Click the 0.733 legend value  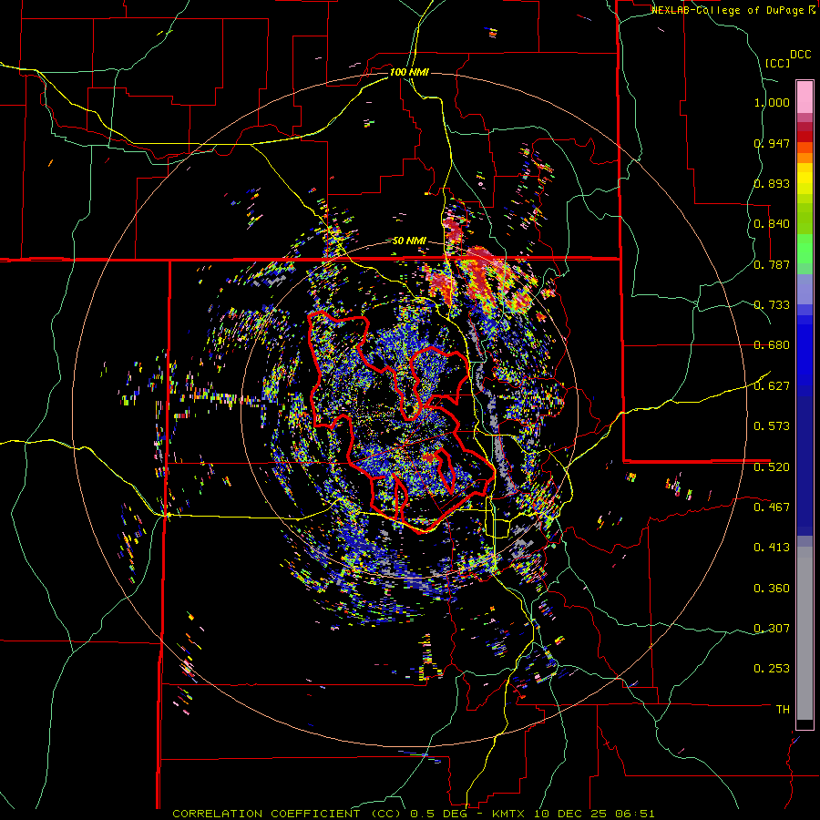tap(772, 305)
